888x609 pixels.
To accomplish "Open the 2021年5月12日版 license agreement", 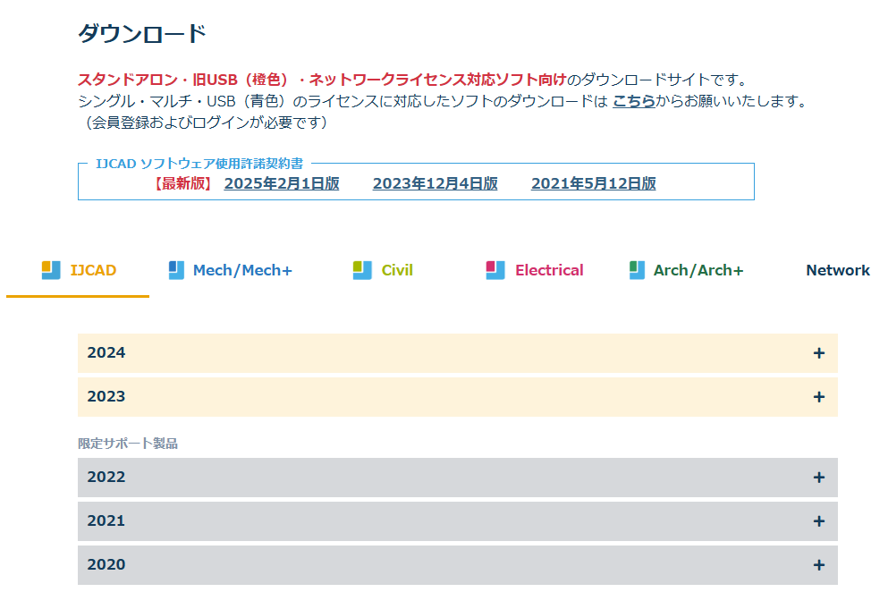I will point(594,183).
